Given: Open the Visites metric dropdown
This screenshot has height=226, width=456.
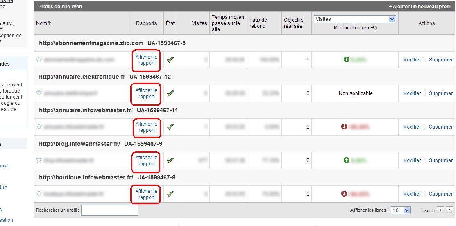Looking at the screenshot, I should 392,19.
